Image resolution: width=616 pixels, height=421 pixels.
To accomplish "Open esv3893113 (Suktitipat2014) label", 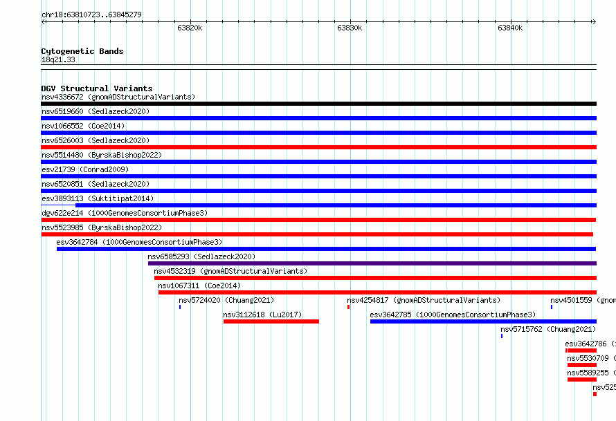I will tap(98, 198).
